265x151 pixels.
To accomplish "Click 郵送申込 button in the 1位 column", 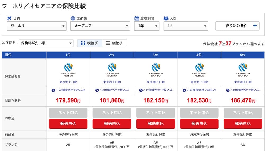I will coord(68,124).
